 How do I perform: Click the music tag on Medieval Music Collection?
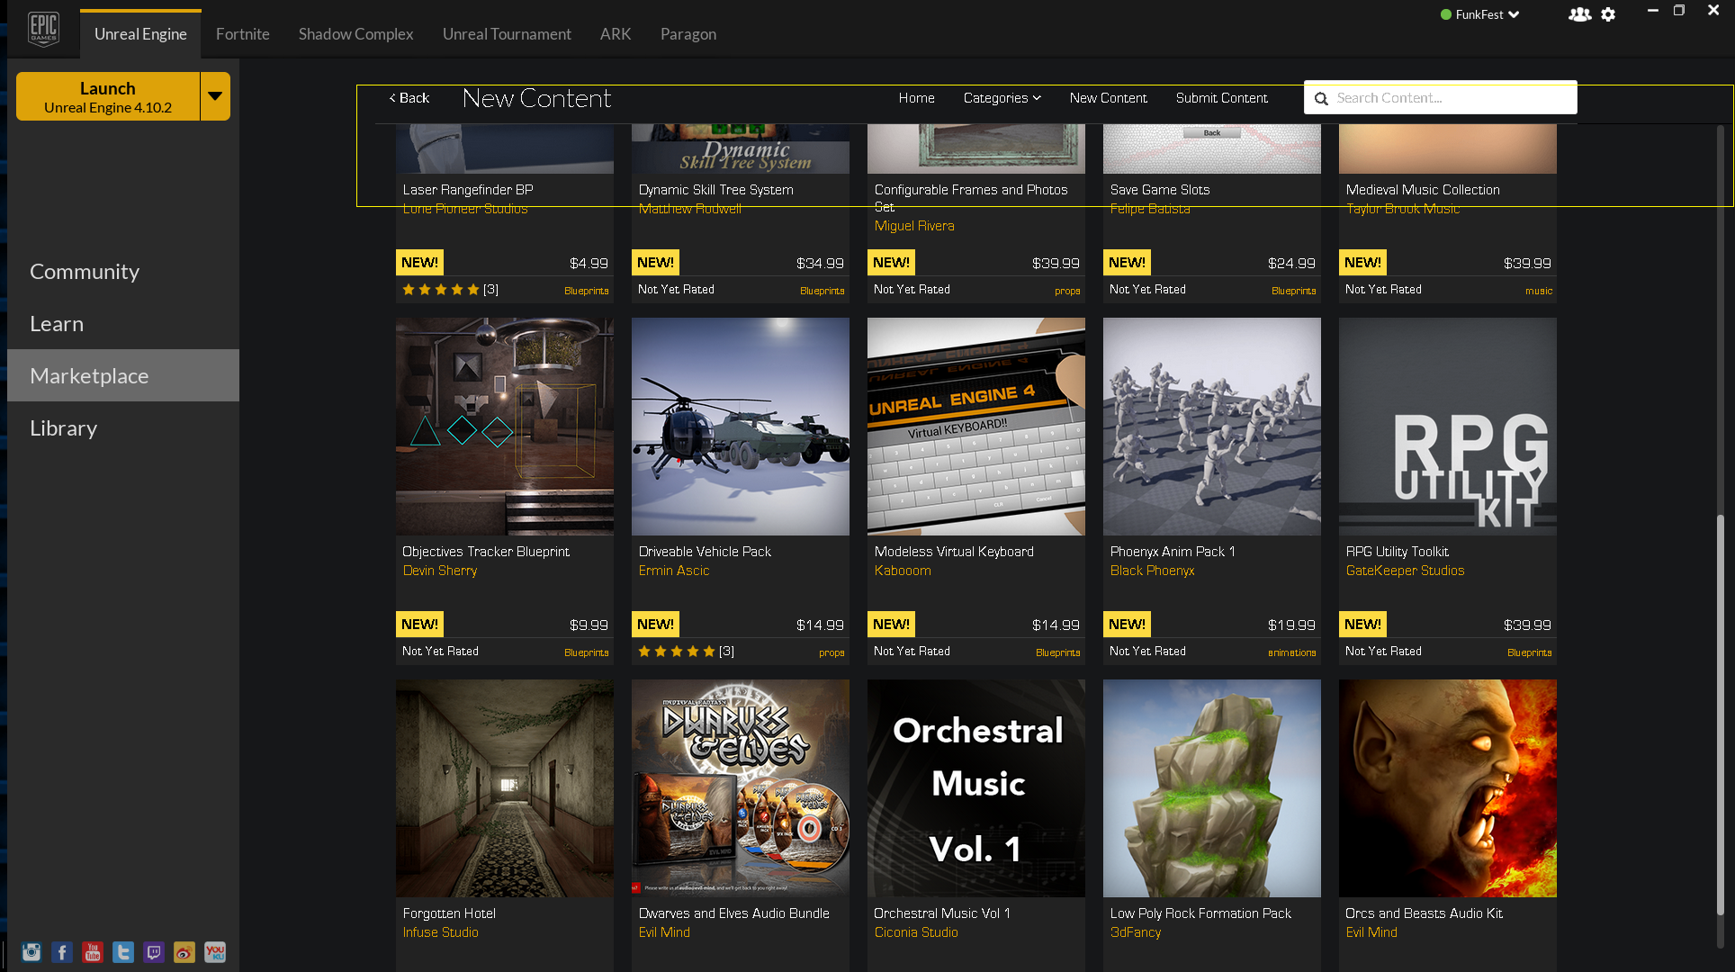(1539, 291)
